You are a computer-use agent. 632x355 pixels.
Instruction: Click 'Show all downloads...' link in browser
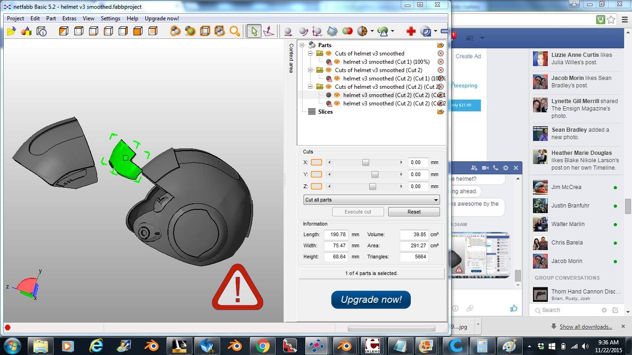[x=586, y=327]
